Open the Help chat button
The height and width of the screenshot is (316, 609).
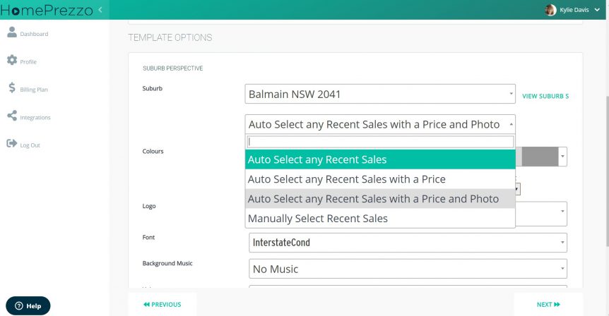(x=28, y=306)
